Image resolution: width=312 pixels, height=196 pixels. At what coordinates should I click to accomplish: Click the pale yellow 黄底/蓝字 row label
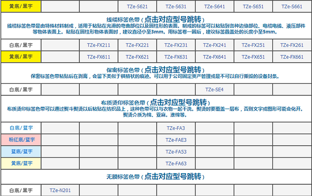point(22,163)
